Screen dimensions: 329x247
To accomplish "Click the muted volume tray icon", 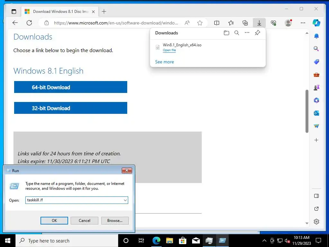I will click(x=287, y=241).
